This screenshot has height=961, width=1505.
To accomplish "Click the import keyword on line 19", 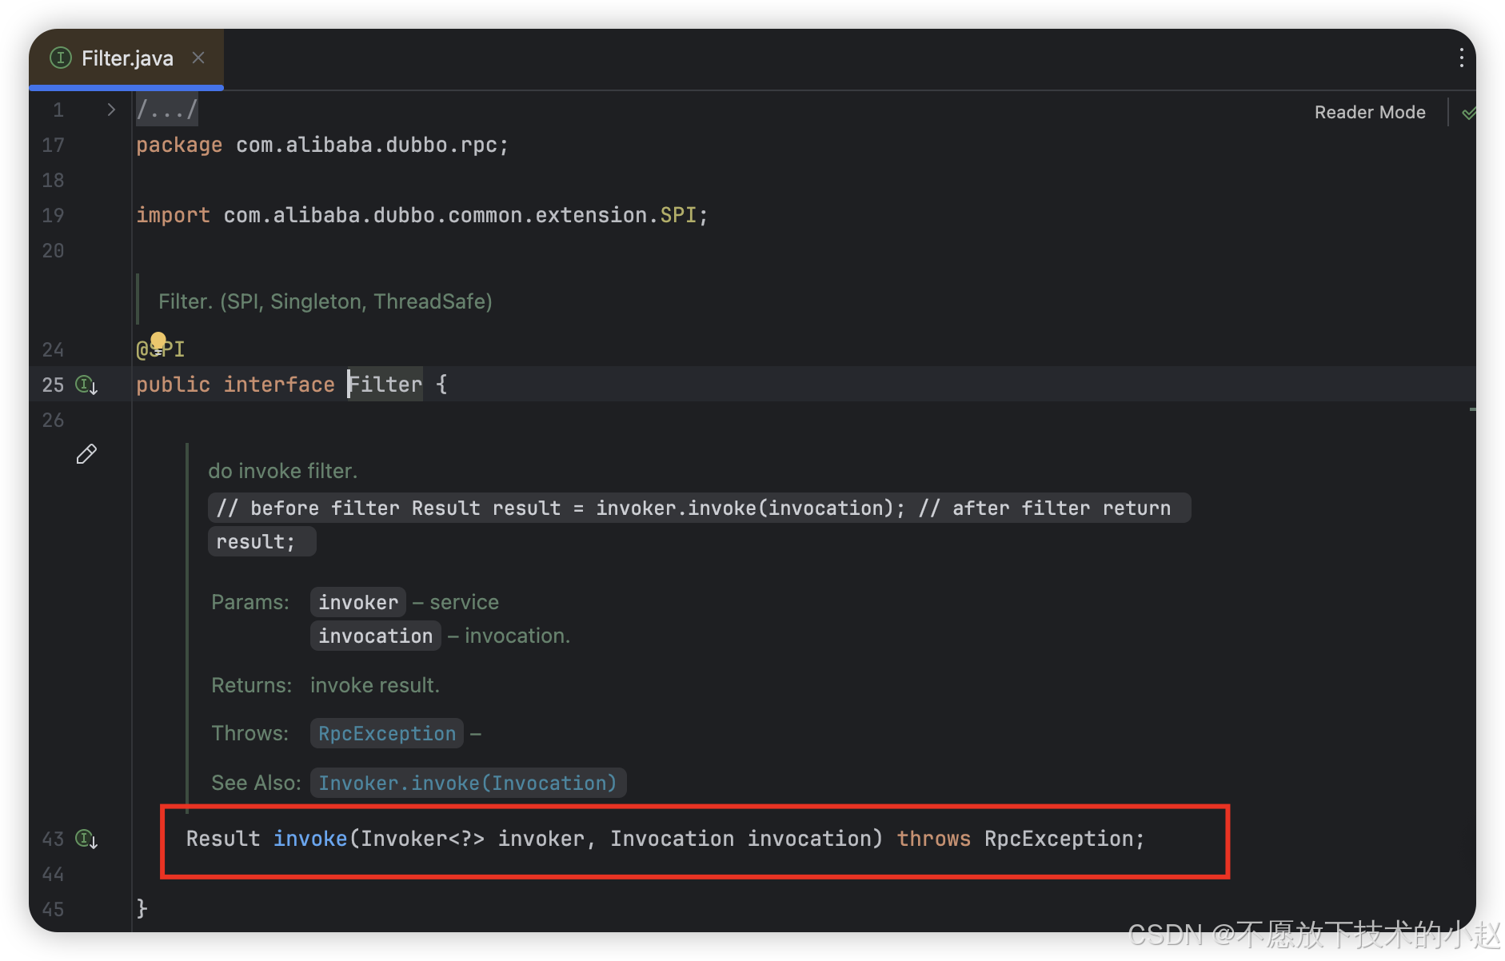I will (x=173, y=215).
